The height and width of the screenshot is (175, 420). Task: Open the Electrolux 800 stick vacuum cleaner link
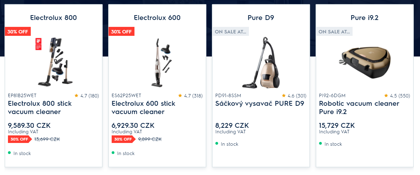(x=40, y=108)
